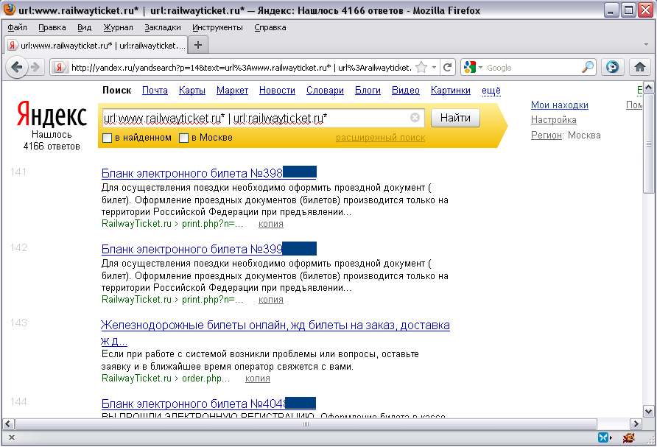Open the Почта link
The image size is (657, 447).
point(155,91)
